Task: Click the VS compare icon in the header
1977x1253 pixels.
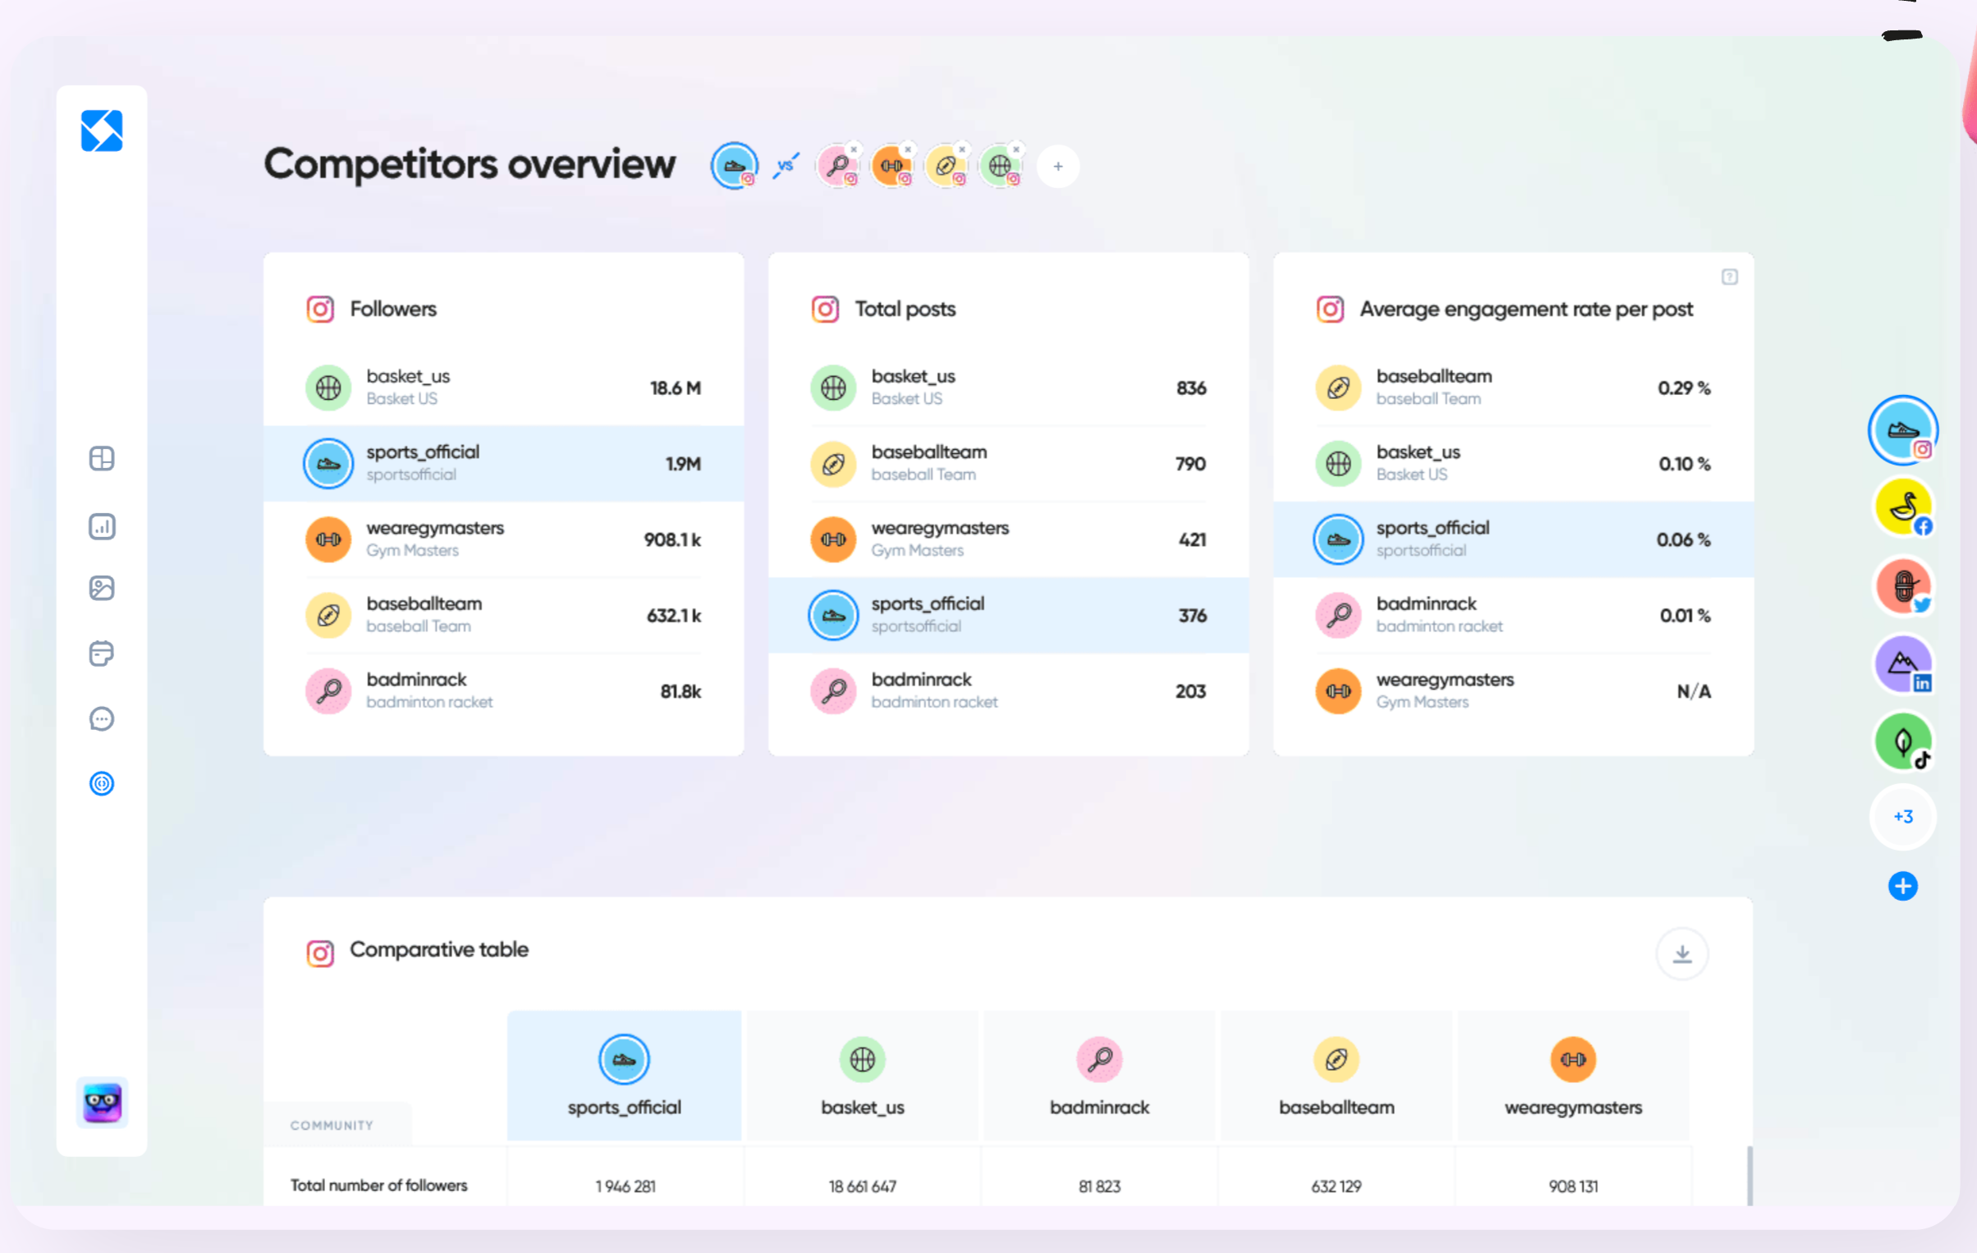Action: pyautogui.click(x=786, y=166)
